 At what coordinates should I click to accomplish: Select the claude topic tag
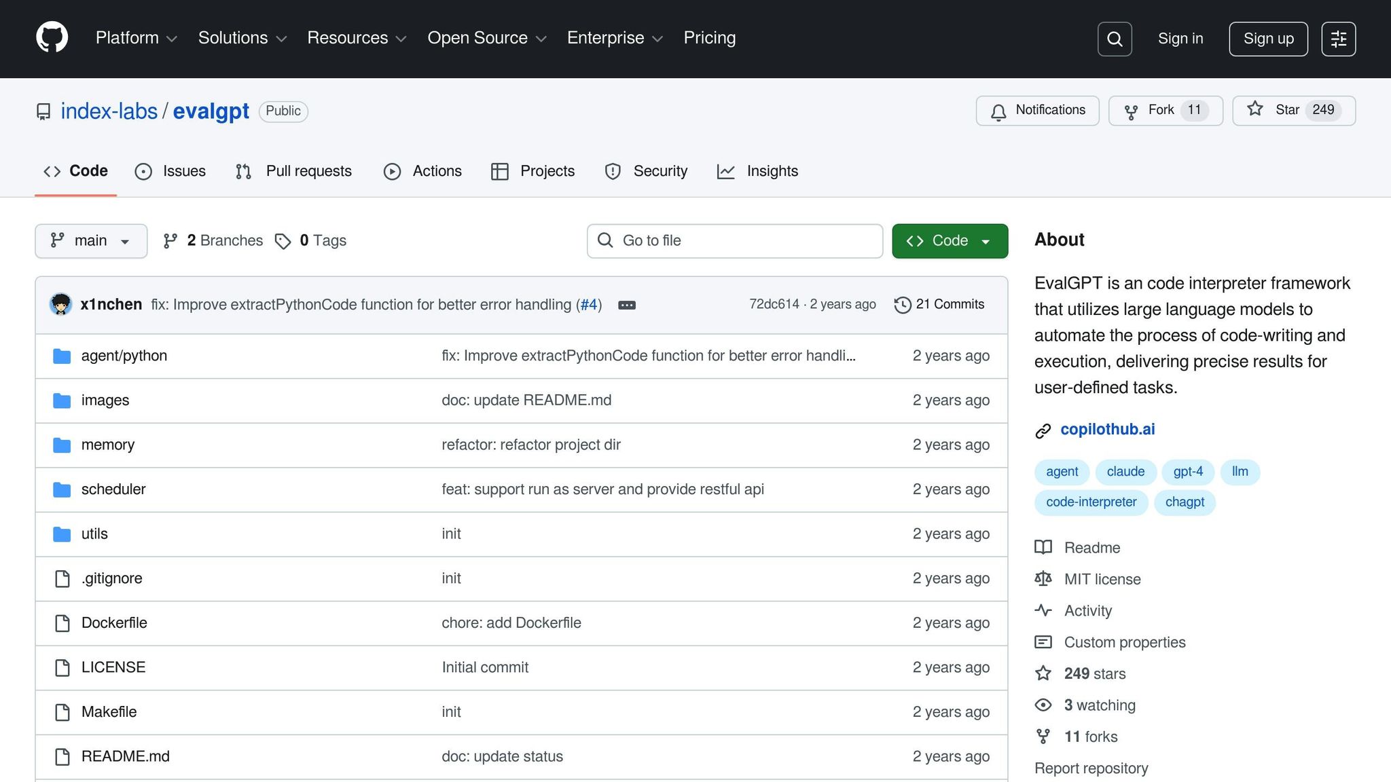pos(1125,472)
